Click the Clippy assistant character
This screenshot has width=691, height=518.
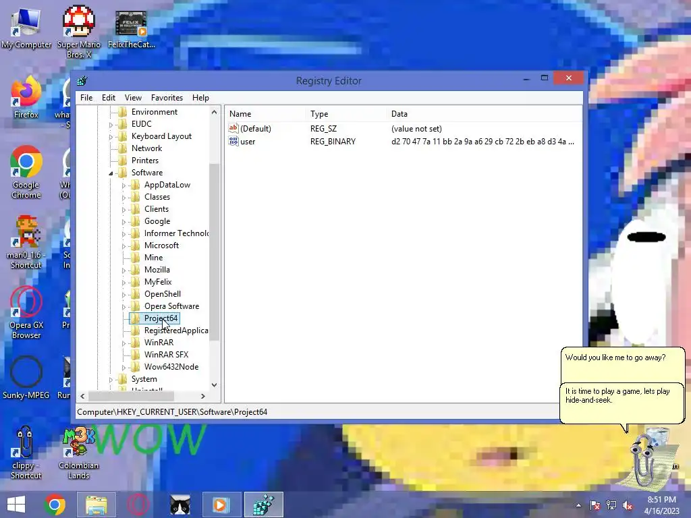click(646, 460)
